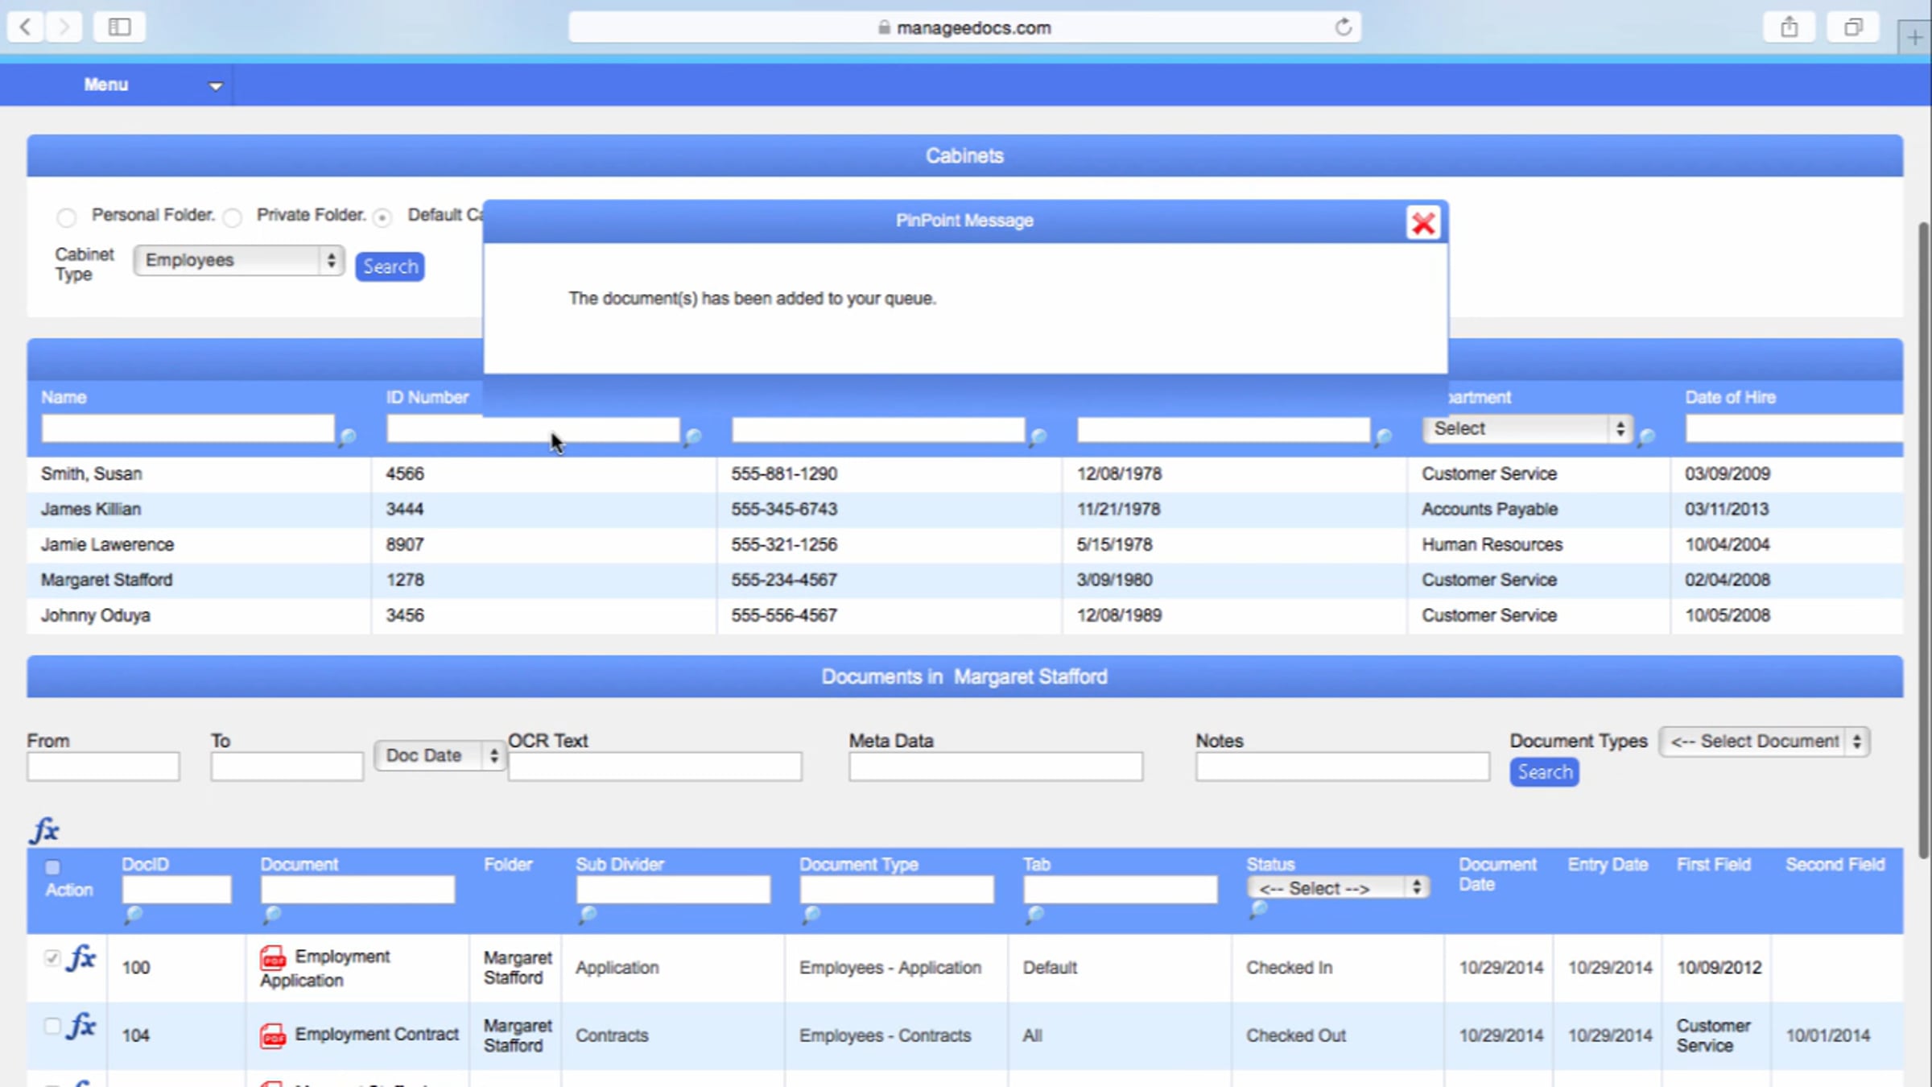The height and width of the screenshot is (1087, 1932).
Task: Click the page vertical scrollbar
Action: coord(1924,539)
